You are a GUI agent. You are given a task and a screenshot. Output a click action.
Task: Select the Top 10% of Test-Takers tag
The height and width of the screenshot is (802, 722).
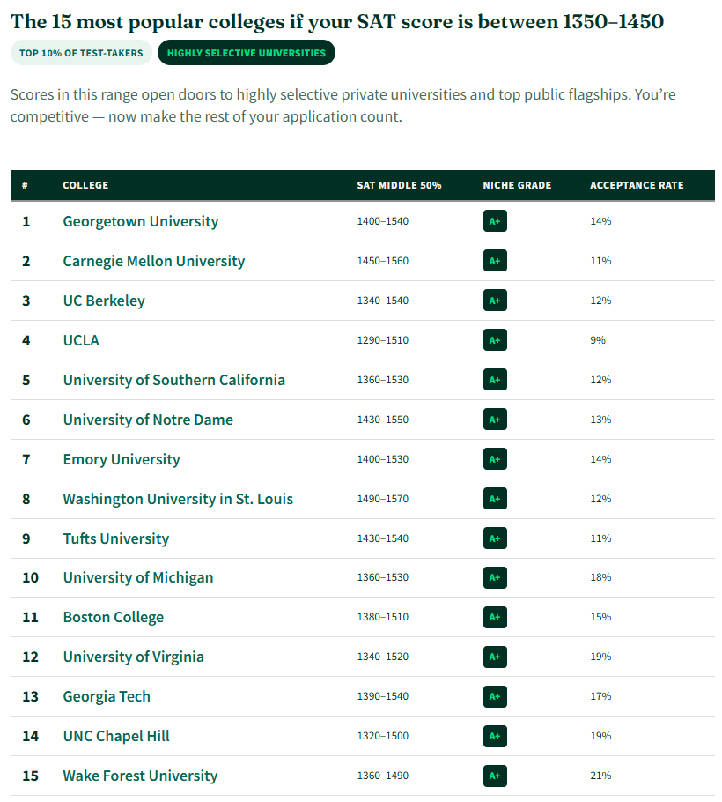[81, 53]
